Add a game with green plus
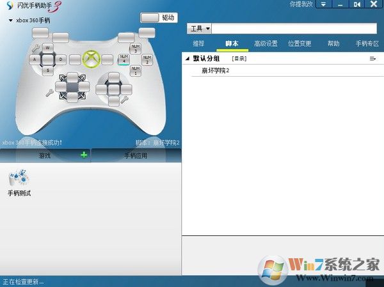Image resolution: width=384 pixels, height=287 pixels. tap(84, 155)
